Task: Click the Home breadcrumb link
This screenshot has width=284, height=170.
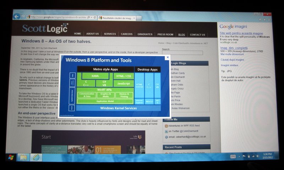Action: [161, 43]
